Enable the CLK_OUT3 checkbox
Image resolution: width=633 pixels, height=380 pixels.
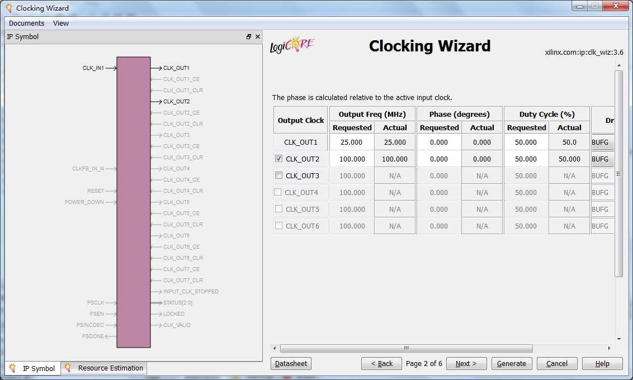coord(278,175)
